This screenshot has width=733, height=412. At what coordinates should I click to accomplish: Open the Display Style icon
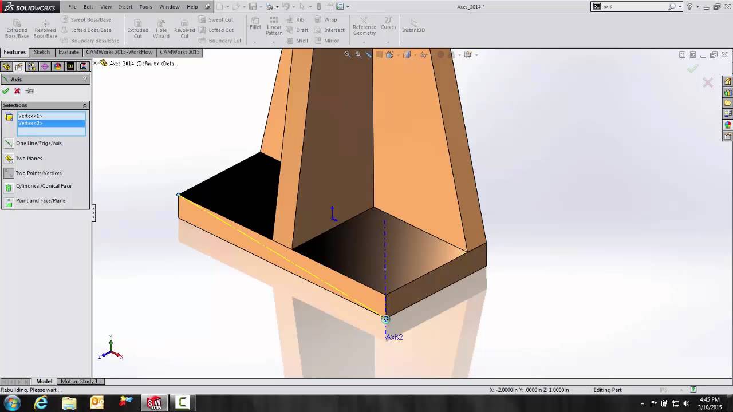[x=407, y=55]
